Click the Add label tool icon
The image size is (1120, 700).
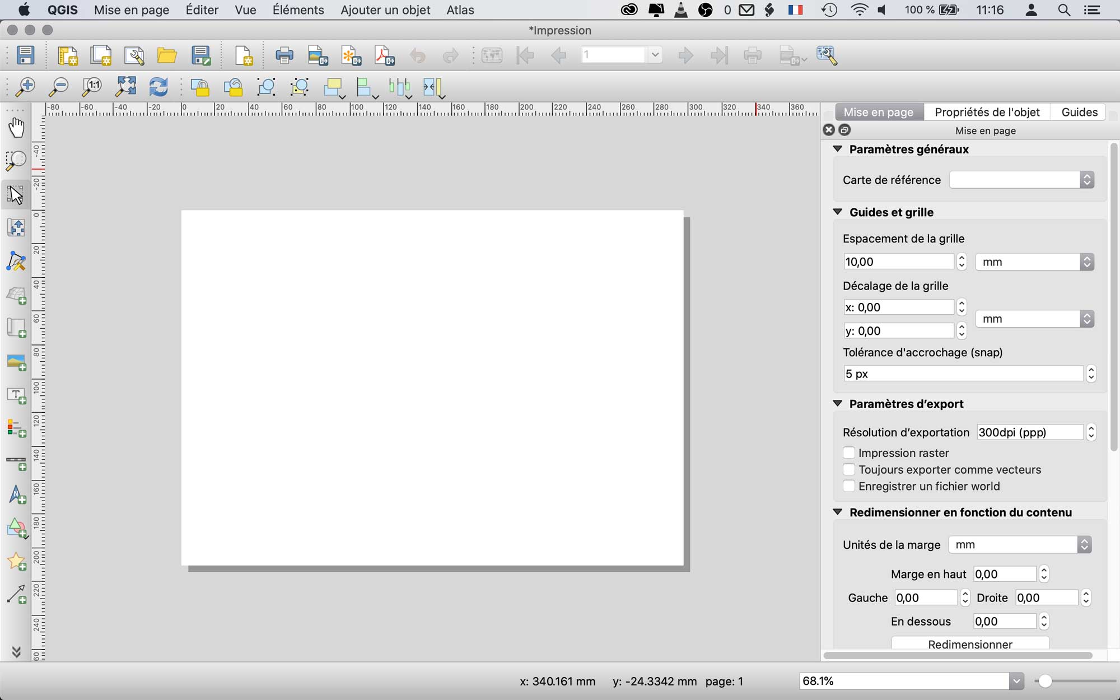point(16,395)
